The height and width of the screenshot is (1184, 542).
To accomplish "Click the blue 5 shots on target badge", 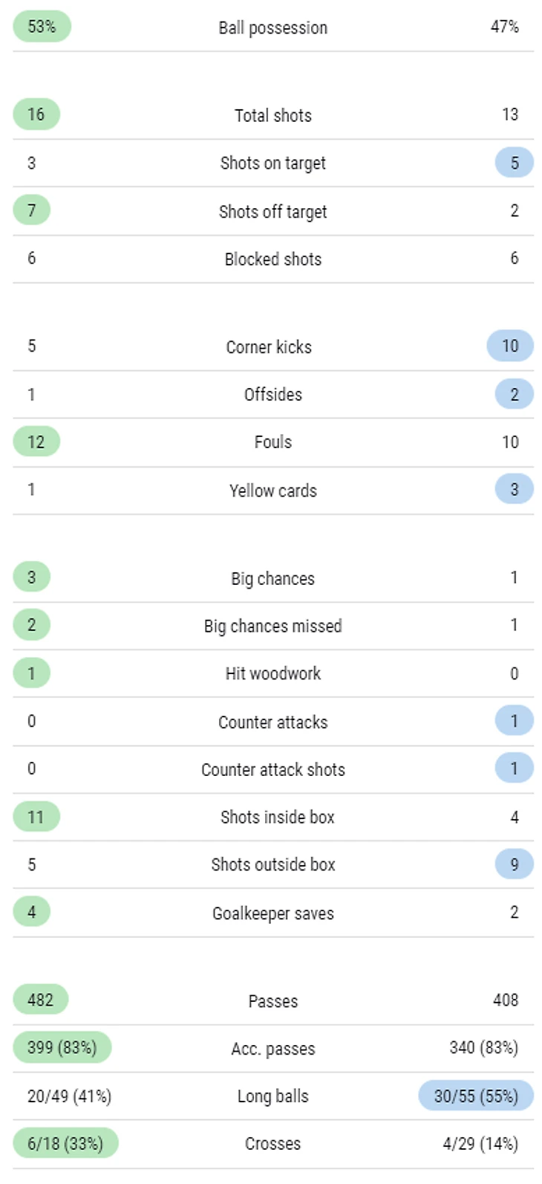I will [515, 163].
